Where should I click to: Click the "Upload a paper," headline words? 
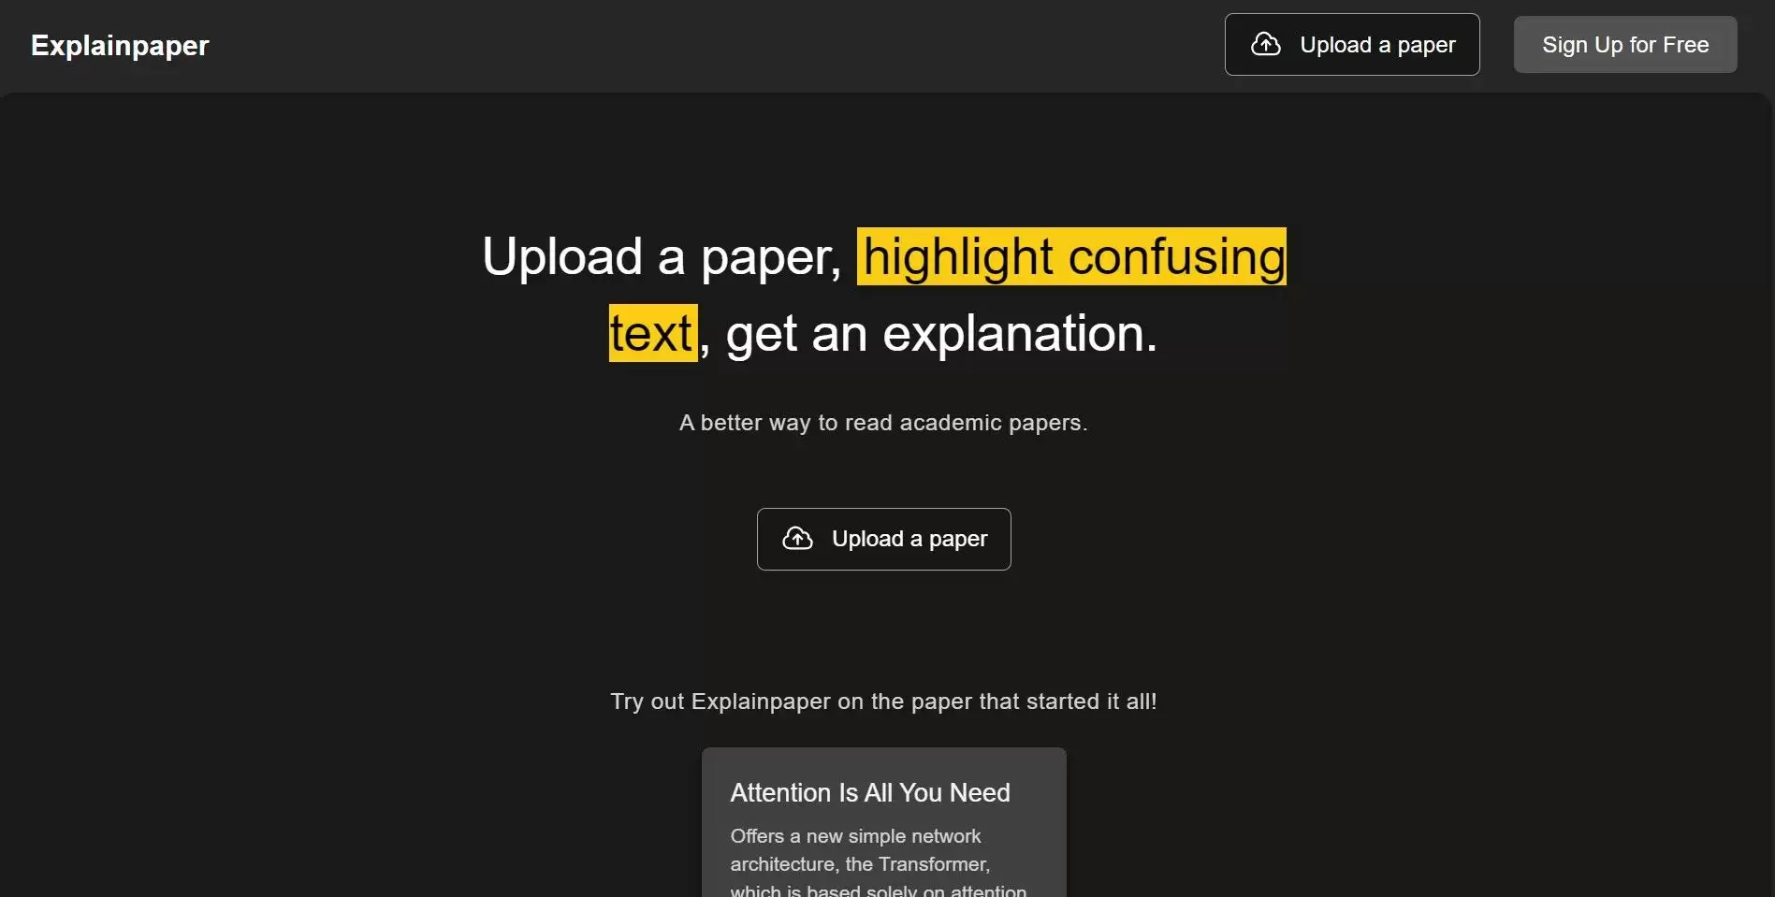[x=662, y=257]
